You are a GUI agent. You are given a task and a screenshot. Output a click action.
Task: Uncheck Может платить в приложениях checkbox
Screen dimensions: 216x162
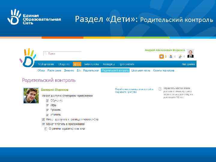[x=43, y=124]
